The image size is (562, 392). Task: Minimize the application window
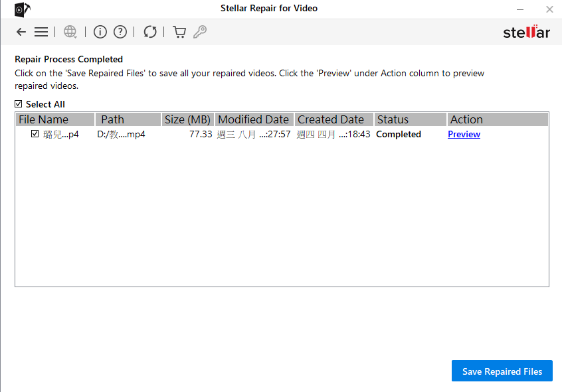pos(520,9)
